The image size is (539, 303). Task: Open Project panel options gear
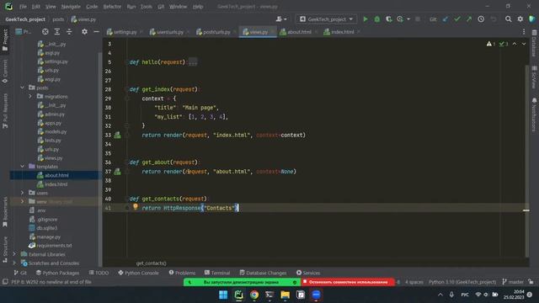[x=84, y=32]
